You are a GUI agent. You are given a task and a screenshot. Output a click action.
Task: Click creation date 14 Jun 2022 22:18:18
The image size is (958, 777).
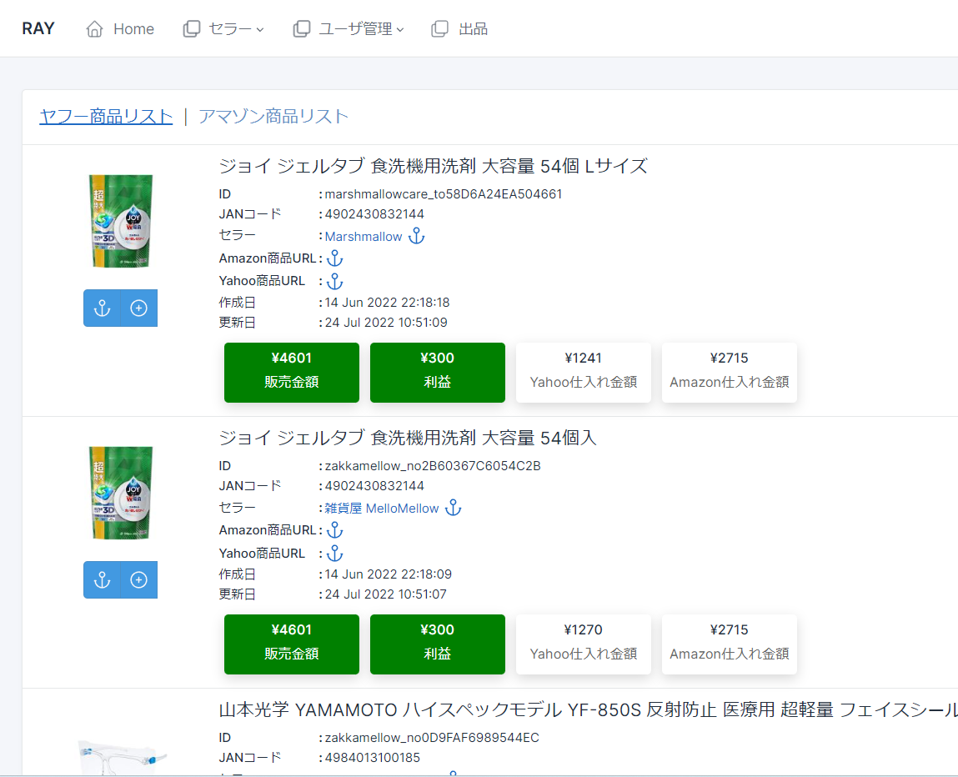[x=388, y=303]
